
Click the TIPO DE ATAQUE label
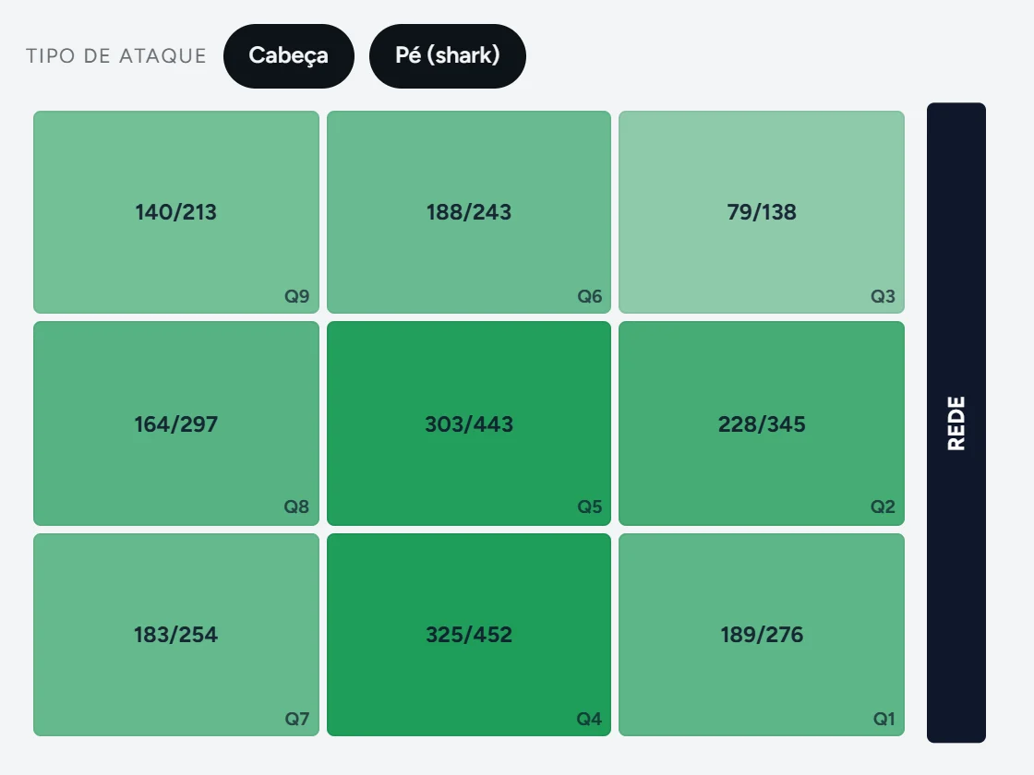tap(116, 56)
